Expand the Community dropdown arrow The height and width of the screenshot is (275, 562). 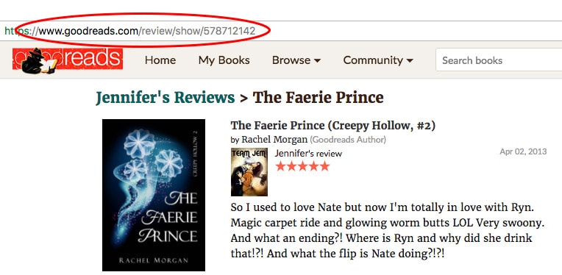410,61
